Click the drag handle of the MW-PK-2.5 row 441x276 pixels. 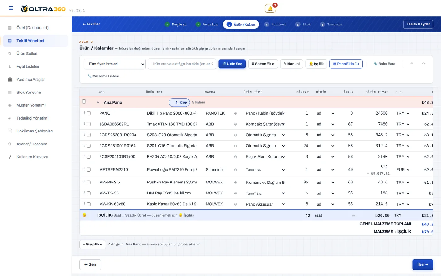coord(84,182)
